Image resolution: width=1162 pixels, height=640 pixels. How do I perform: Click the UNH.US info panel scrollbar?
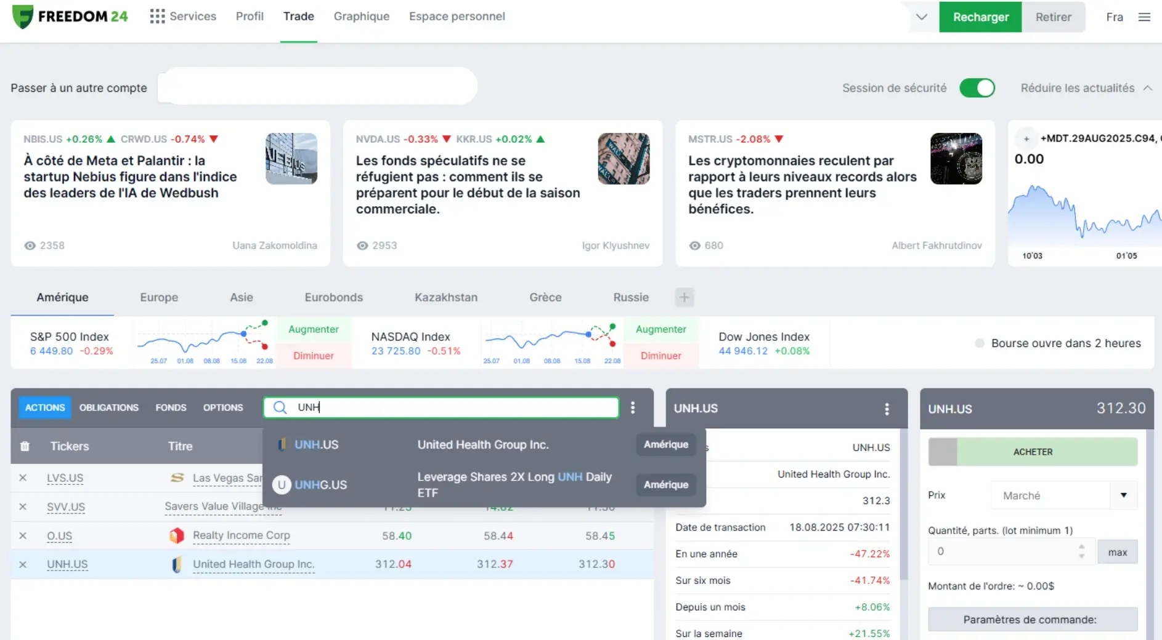tap(904, 505)
